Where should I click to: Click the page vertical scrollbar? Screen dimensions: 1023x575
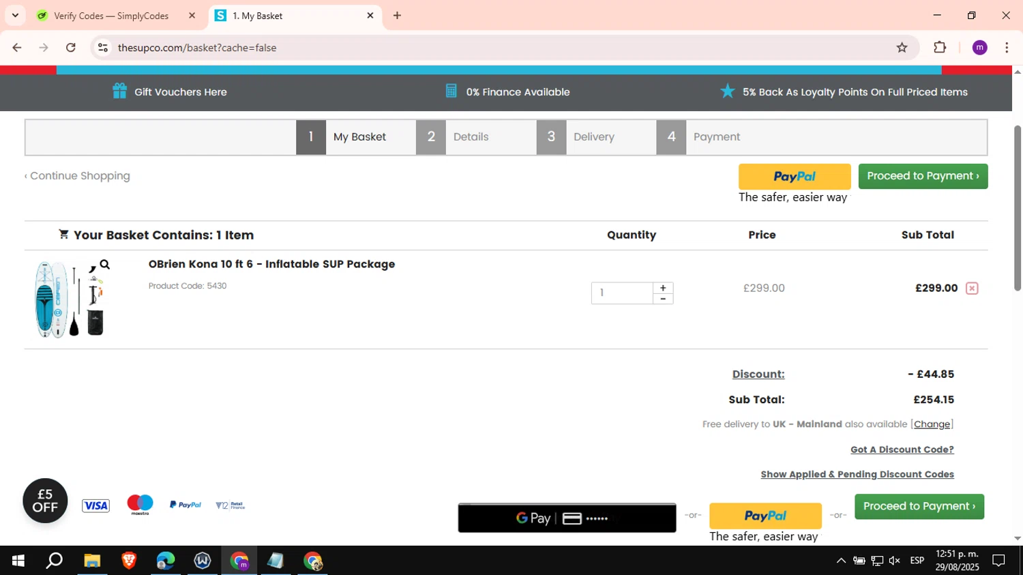[x=1018, y=208]
